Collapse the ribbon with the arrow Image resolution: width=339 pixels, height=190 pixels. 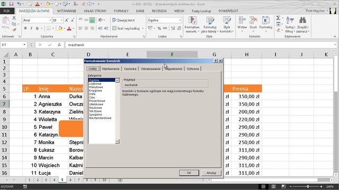pos(335,36)
